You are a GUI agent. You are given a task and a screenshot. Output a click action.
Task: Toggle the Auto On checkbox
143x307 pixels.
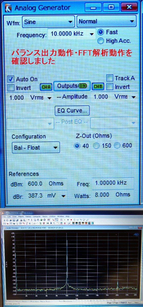coord(11,79)
